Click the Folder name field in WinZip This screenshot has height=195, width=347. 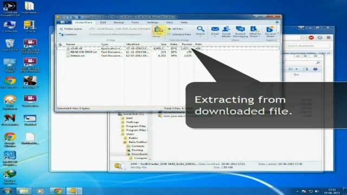click(x=119, y=29)
